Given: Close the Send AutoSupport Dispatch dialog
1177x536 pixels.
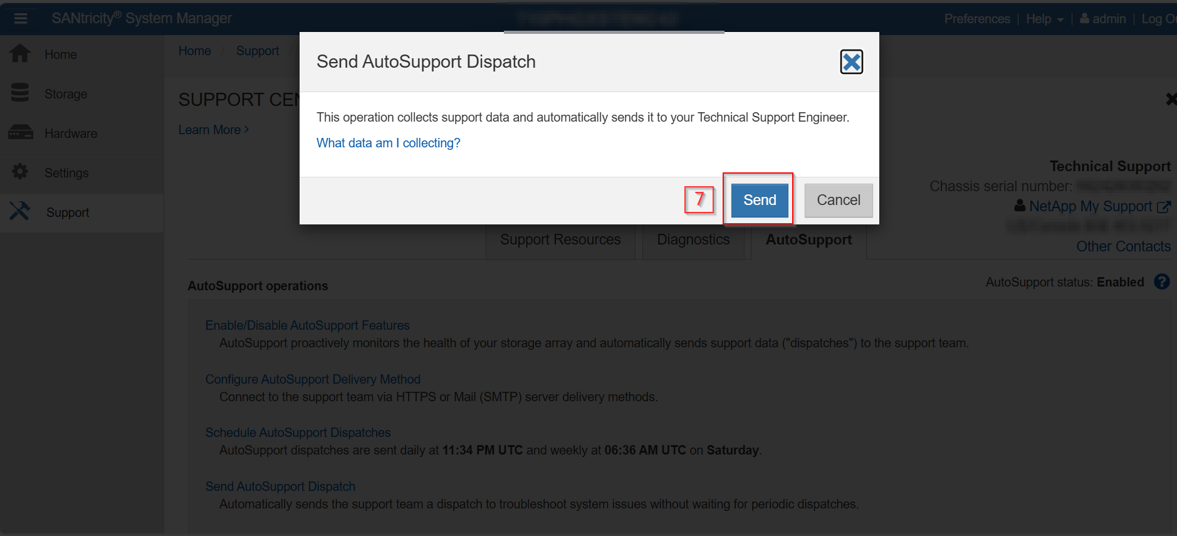Looking at the screenshot, I should (851, 62).
